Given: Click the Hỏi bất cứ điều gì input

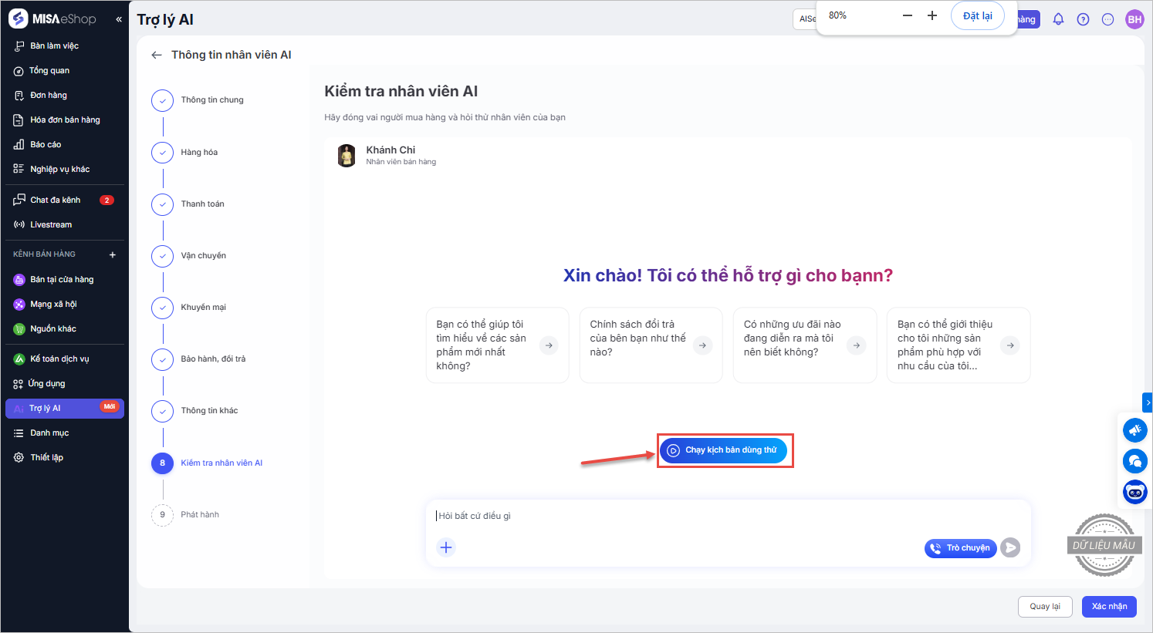Looking at the screenshot, I should tap(695, 516).
